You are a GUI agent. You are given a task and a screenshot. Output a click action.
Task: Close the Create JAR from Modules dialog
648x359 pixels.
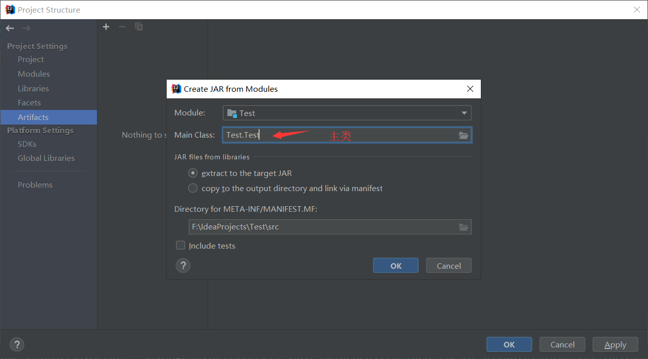point(470,89)
